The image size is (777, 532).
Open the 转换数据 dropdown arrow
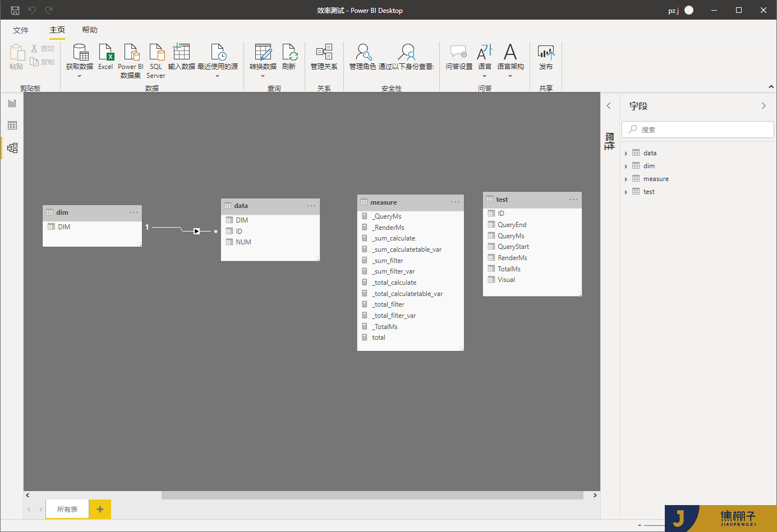[x=263, y=76]
